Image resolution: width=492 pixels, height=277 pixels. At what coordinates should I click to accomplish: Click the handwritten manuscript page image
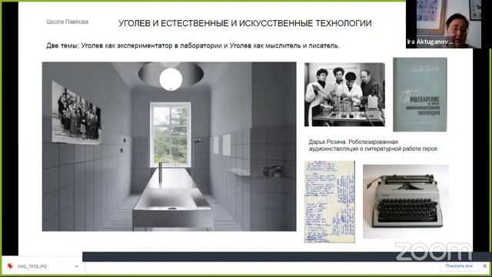[330, 202]
